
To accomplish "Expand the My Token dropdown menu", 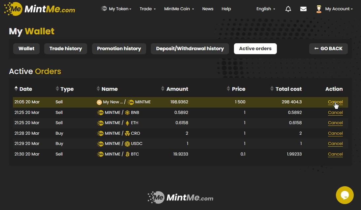I will click(x=116, y=9).
